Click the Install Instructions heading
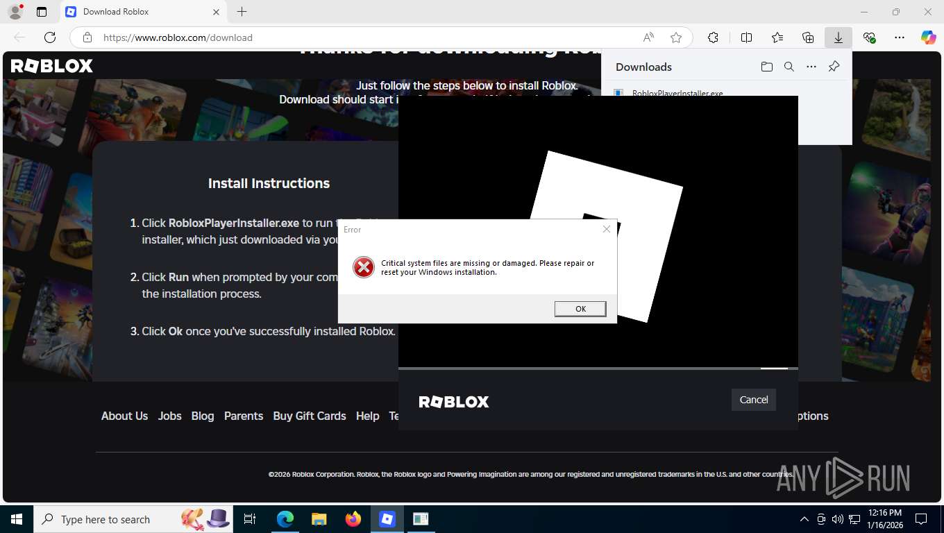Viewport: 944px width, 533px height. click(269, 183)
